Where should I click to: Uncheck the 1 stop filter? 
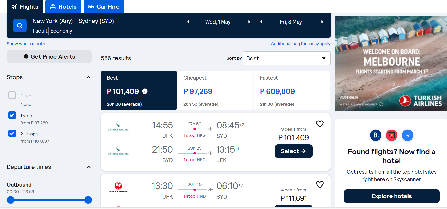click(x=12, y=115)
